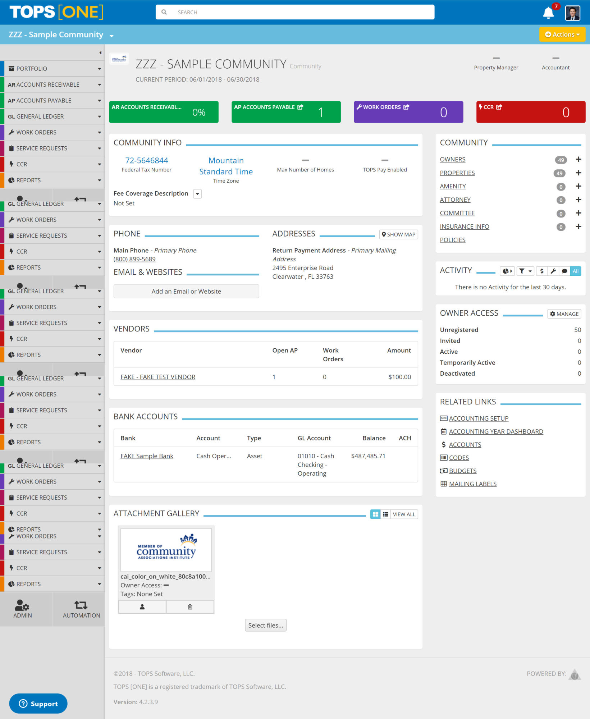Filter activity by wrench work orders
This screenshot has width=590, height=719.
[x=553, y=271]
